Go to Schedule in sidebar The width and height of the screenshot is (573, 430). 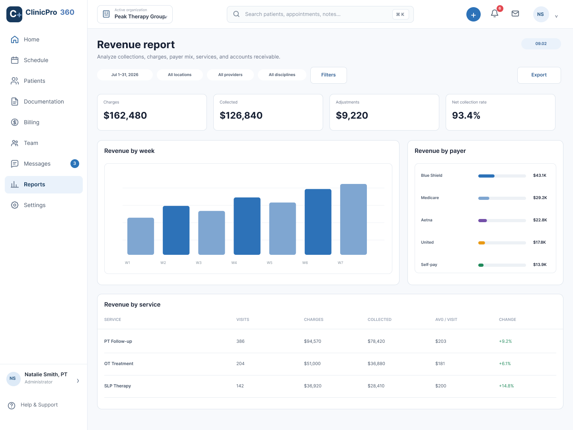tap(44, 60)
